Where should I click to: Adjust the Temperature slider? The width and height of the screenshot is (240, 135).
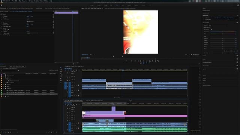coord(223,31)
